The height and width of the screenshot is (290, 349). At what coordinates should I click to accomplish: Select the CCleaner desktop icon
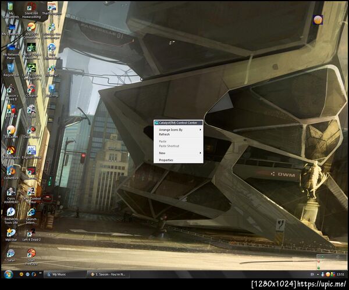(31, 91)
